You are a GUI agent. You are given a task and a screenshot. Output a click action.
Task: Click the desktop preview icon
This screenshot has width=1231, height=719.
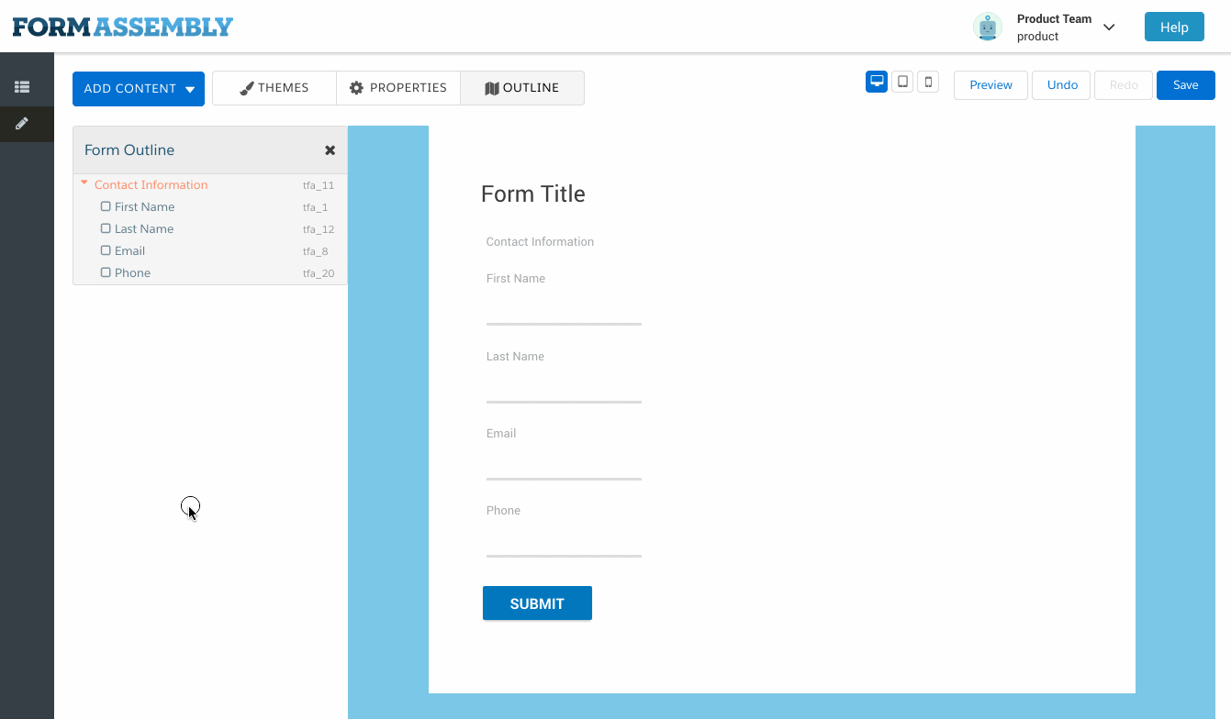click(x=876, y=81)
